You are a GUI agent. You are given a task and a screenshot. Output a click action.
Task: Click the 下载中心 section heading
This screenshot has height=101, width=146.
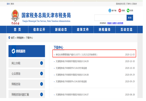tap(58, 47)
